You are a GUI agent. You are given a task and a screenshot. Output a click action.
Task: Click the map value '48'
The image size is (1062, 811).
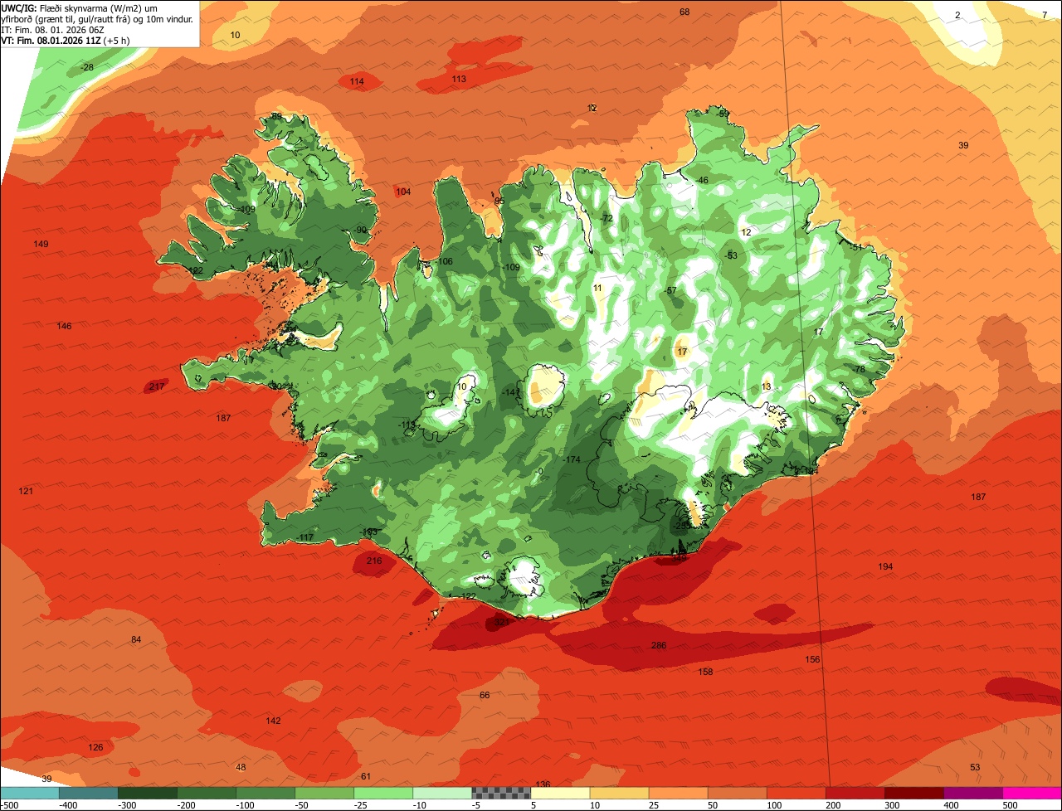[241, 767]
